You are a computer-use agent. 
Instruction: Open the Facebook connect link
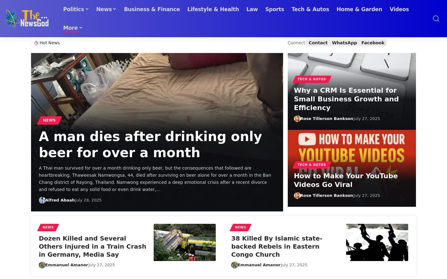373,43
